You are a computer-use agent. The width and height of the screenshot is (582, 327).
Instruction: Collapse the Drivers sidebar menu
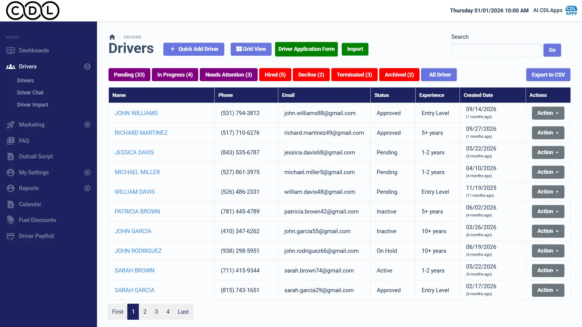tap(87, 67)
